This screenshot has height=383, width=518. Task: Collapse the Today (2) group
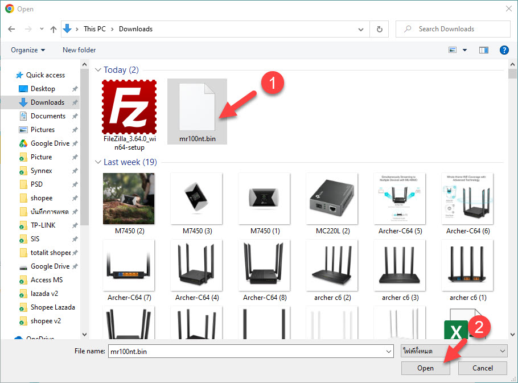click(x=98, y=70)
